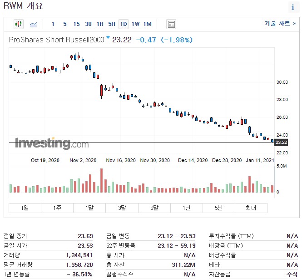Select the 1D interval button
Screen dimensions: 302x280
point(124,24)
